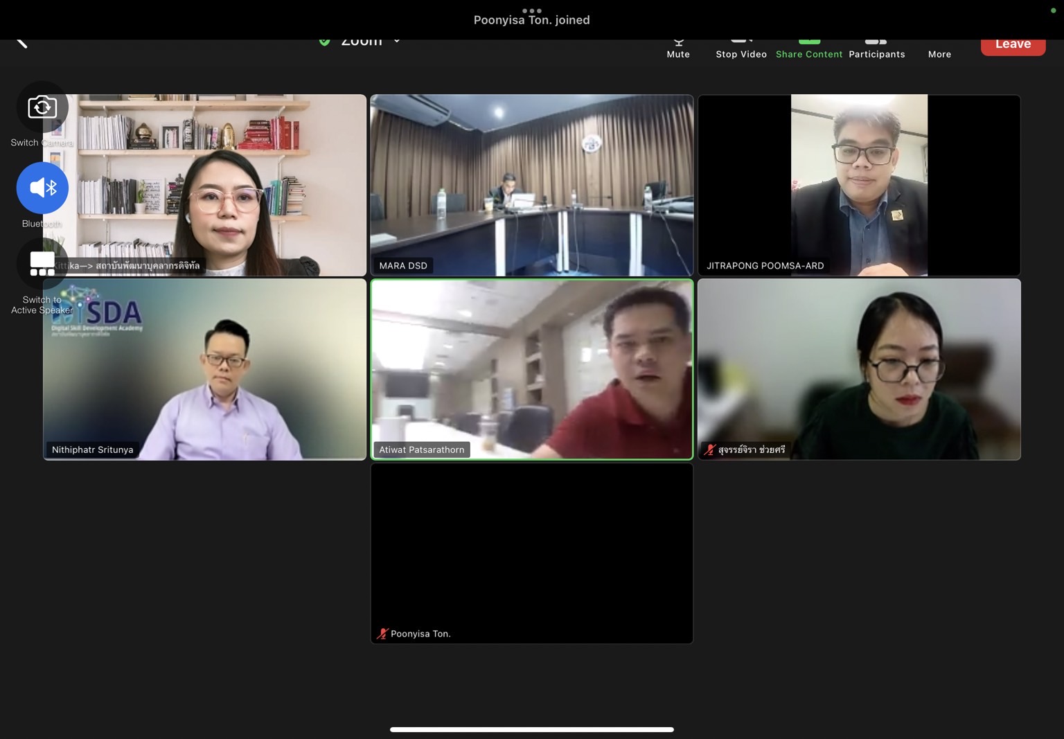Tap the green security shield icon
This screenshot has width=1064, height=739.
(324, 42)
